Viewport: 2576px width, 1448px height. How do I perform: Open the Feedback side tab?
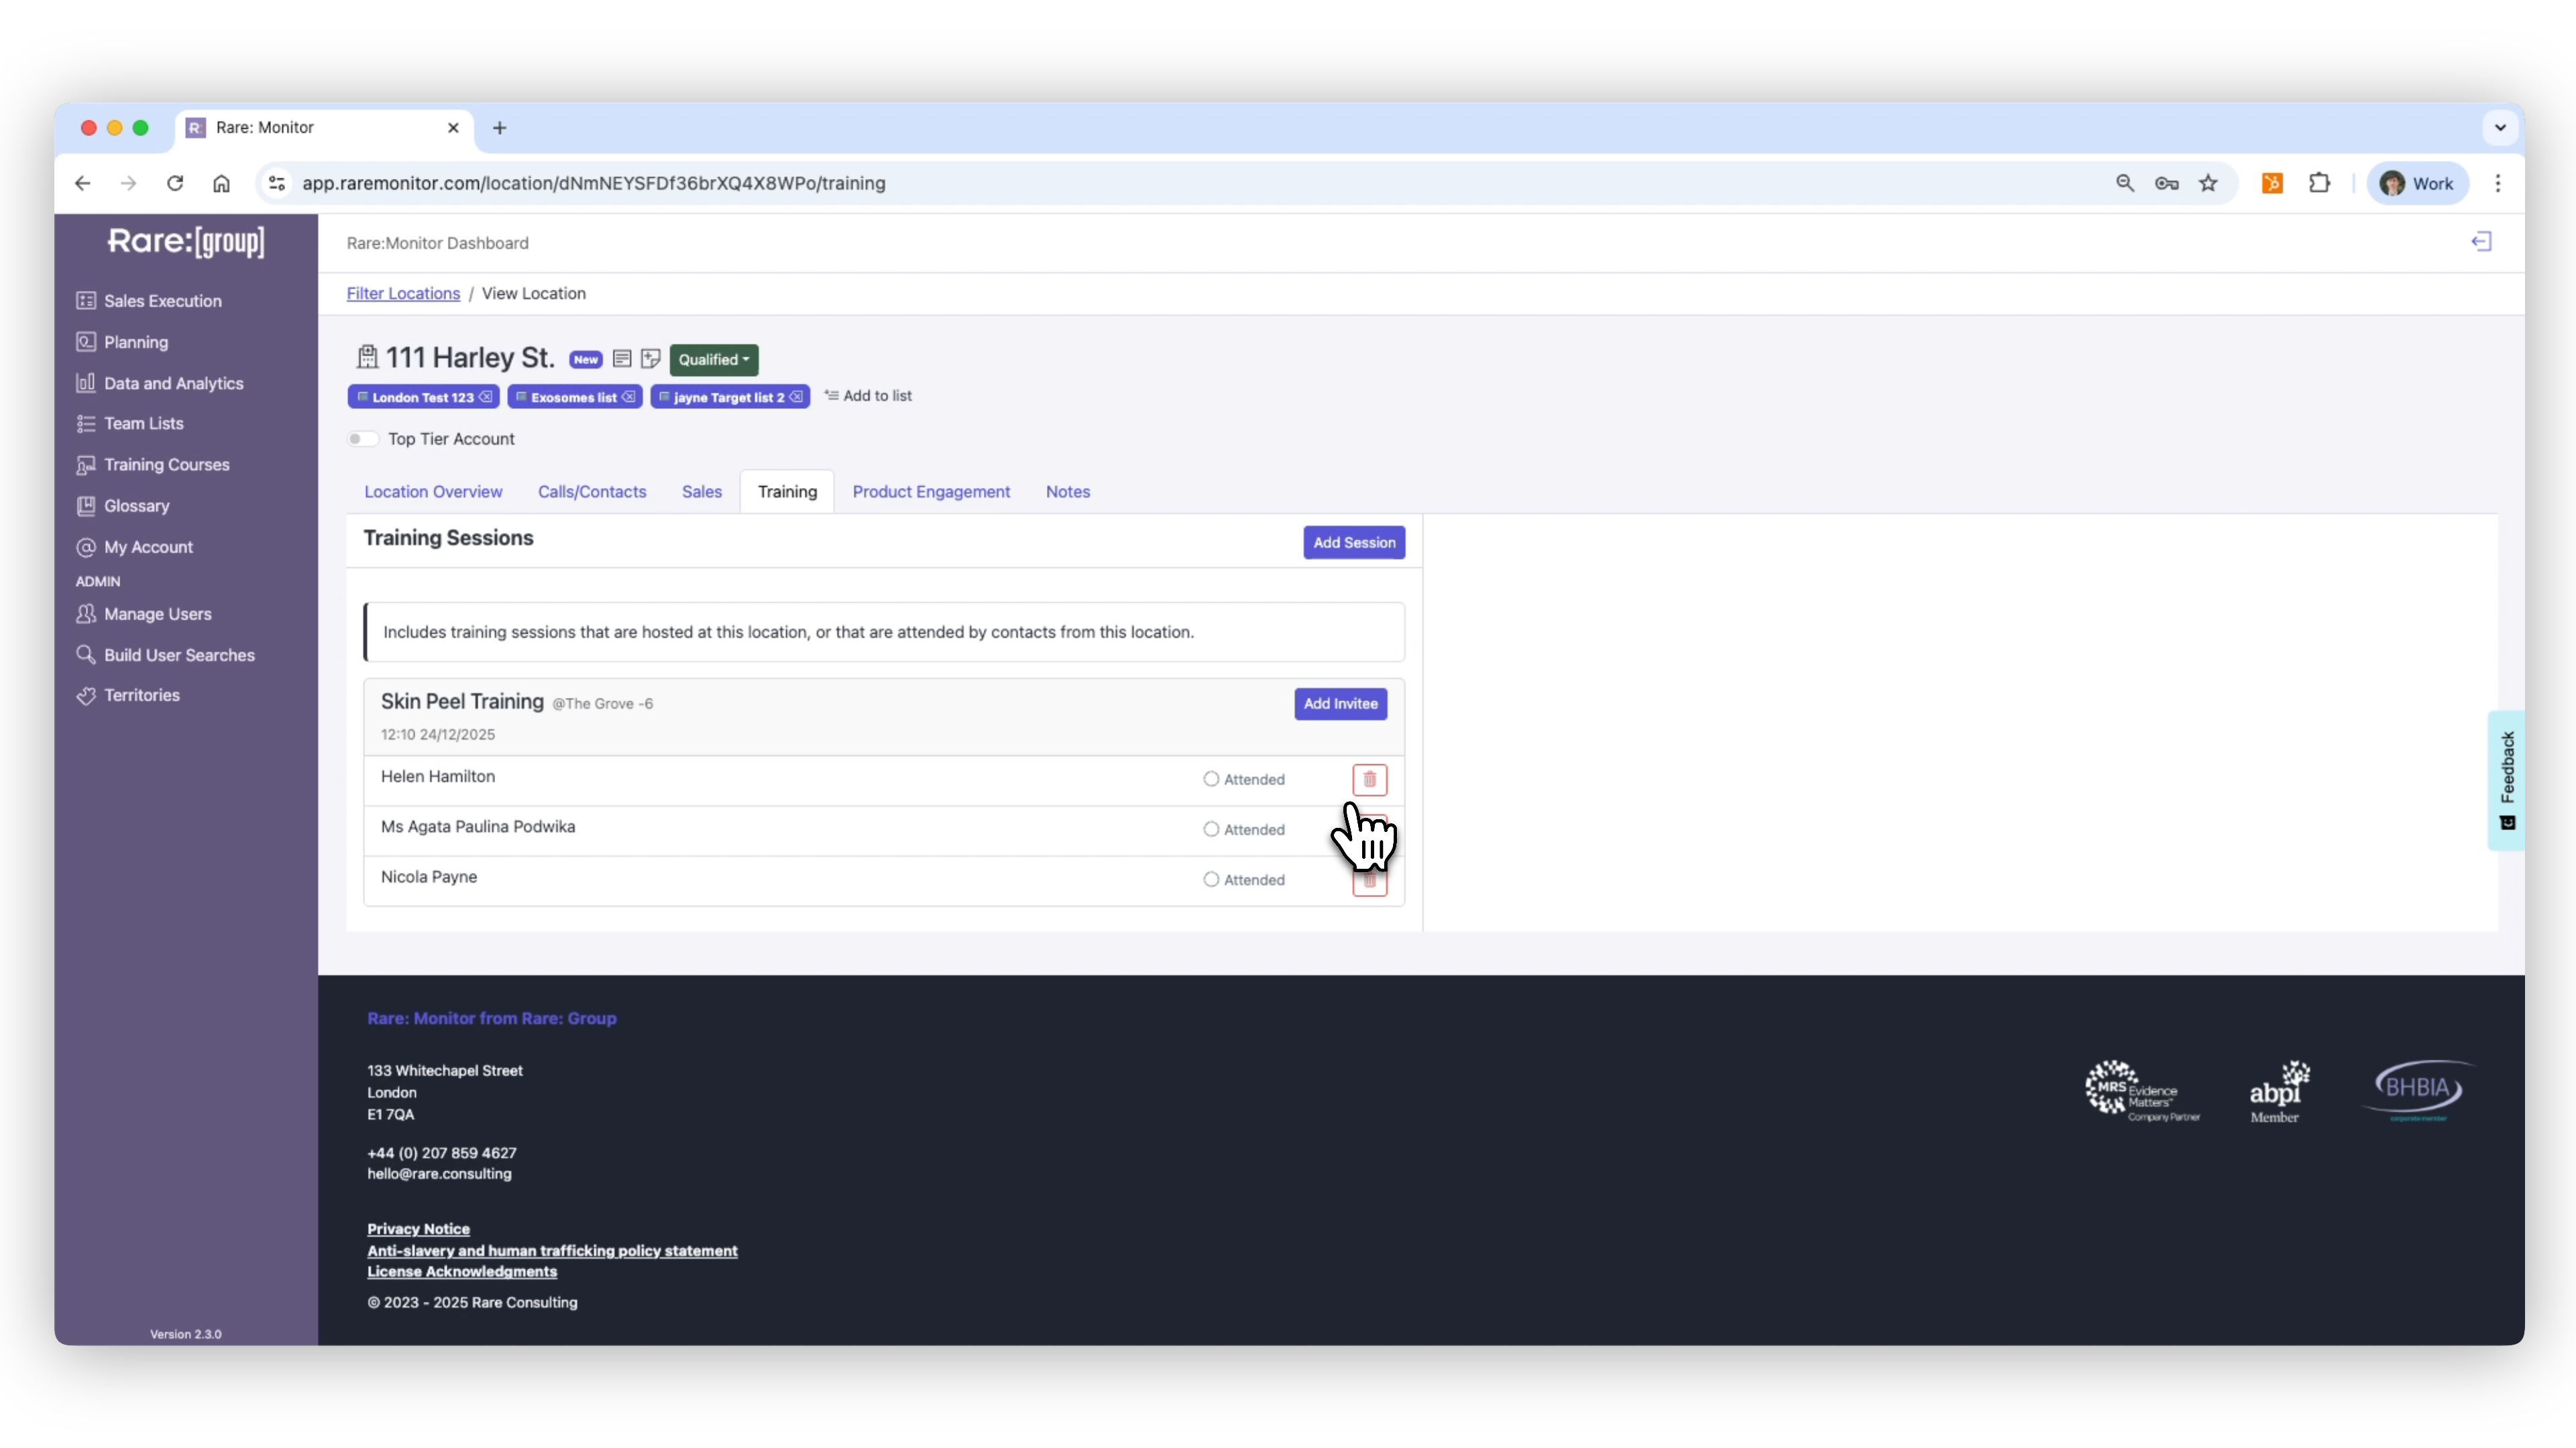tap(2506, 780)
